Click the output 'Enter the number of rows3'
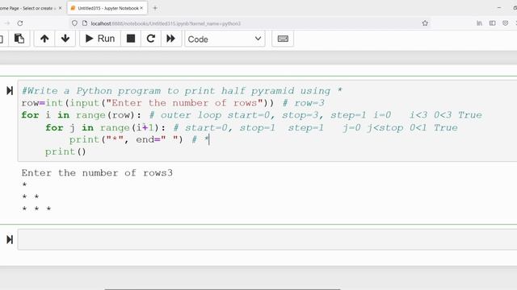Image resolution: width=517 pixels, height=290 pixels. pos(97,173)
